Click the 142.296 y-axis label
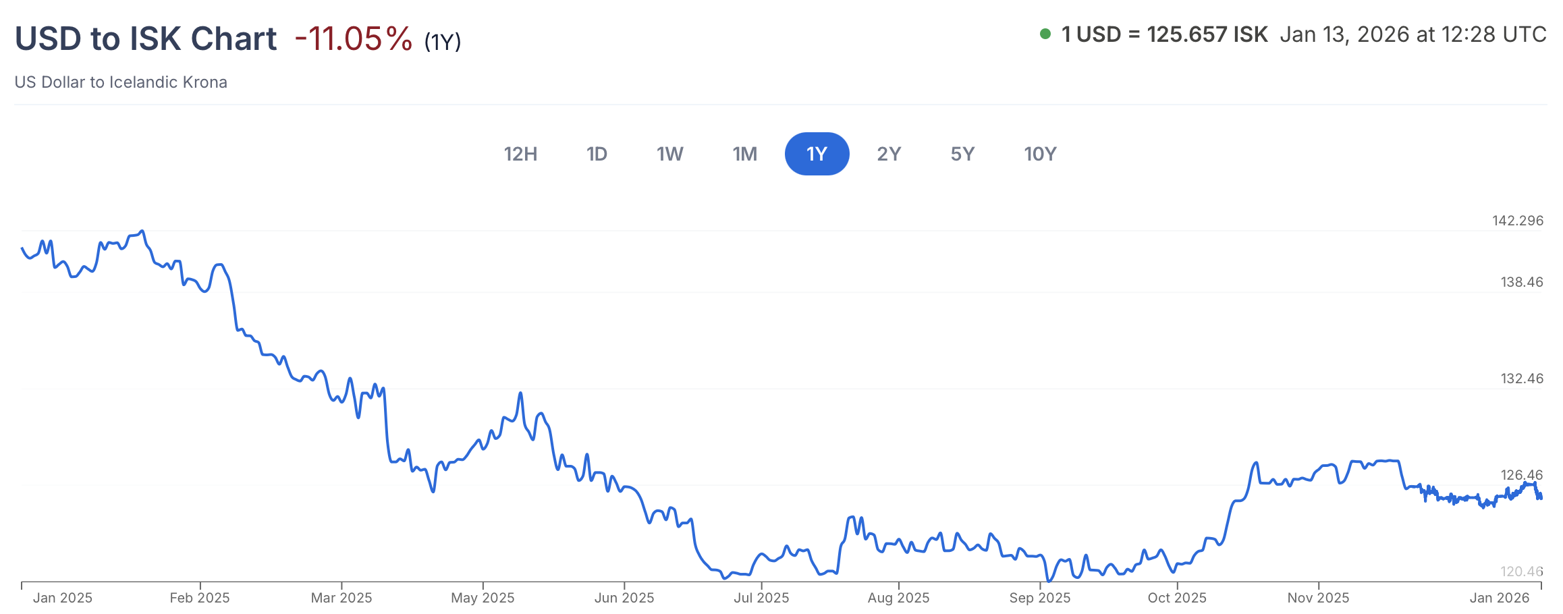 (1517, 221)
